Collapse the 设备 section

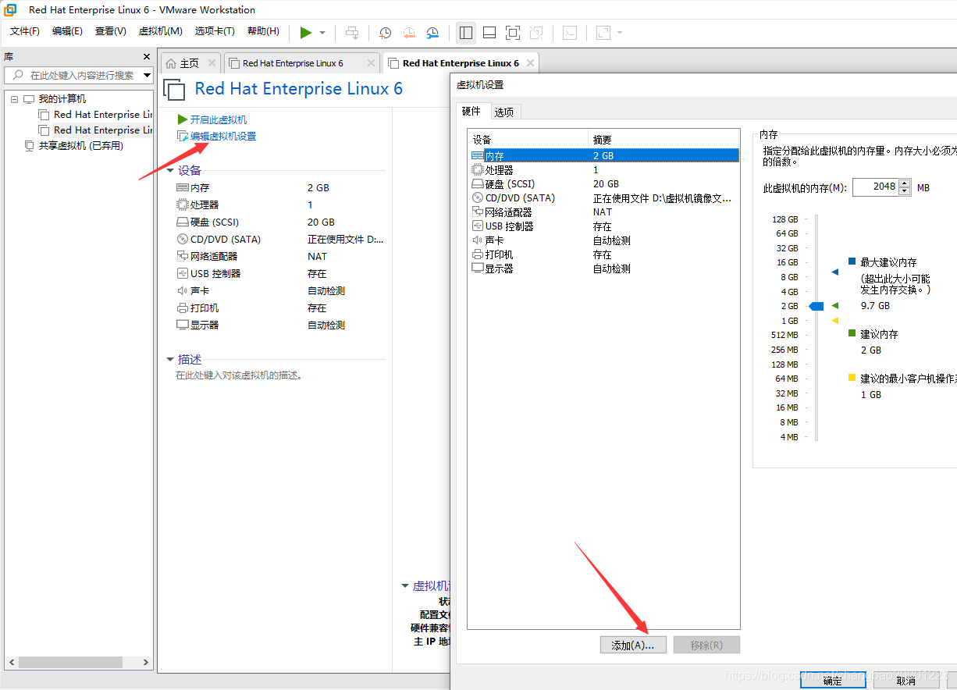[170, 171]
